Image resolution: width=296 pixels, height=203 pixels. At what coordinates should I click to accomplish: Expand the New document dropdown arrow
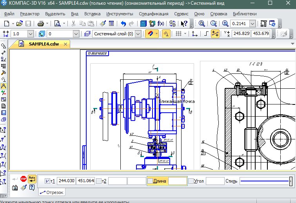(13, 24)
